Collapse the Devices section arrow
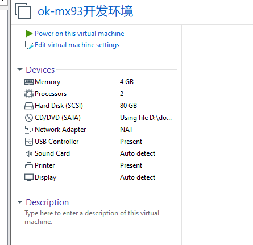This screenshot has width=253, height=245. pyautogui.click(x=20, y=69)
